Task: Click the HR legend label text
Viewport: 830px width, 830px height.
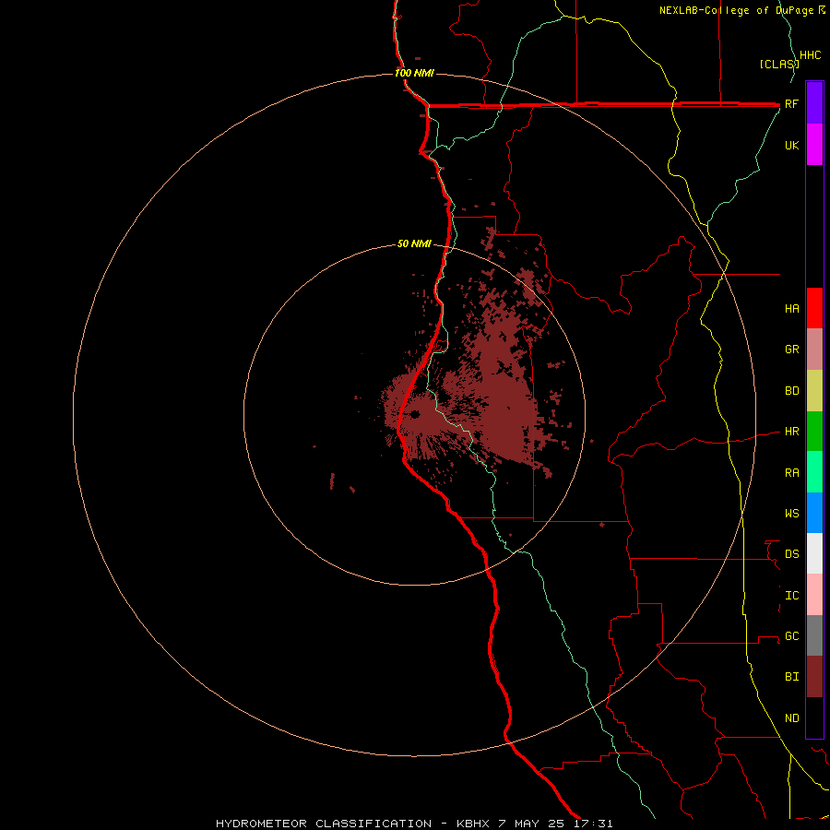Action: [792, 432]
